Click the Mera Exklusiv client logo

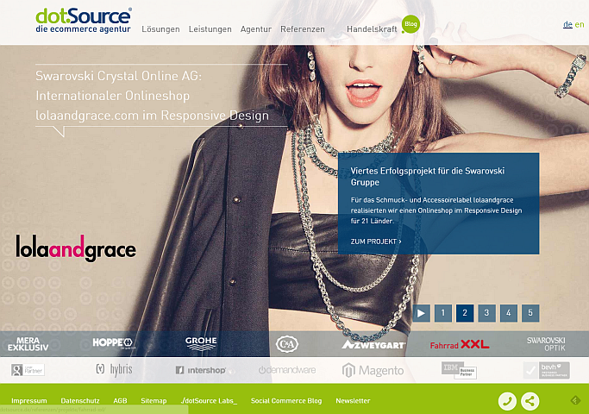(28, 344)
